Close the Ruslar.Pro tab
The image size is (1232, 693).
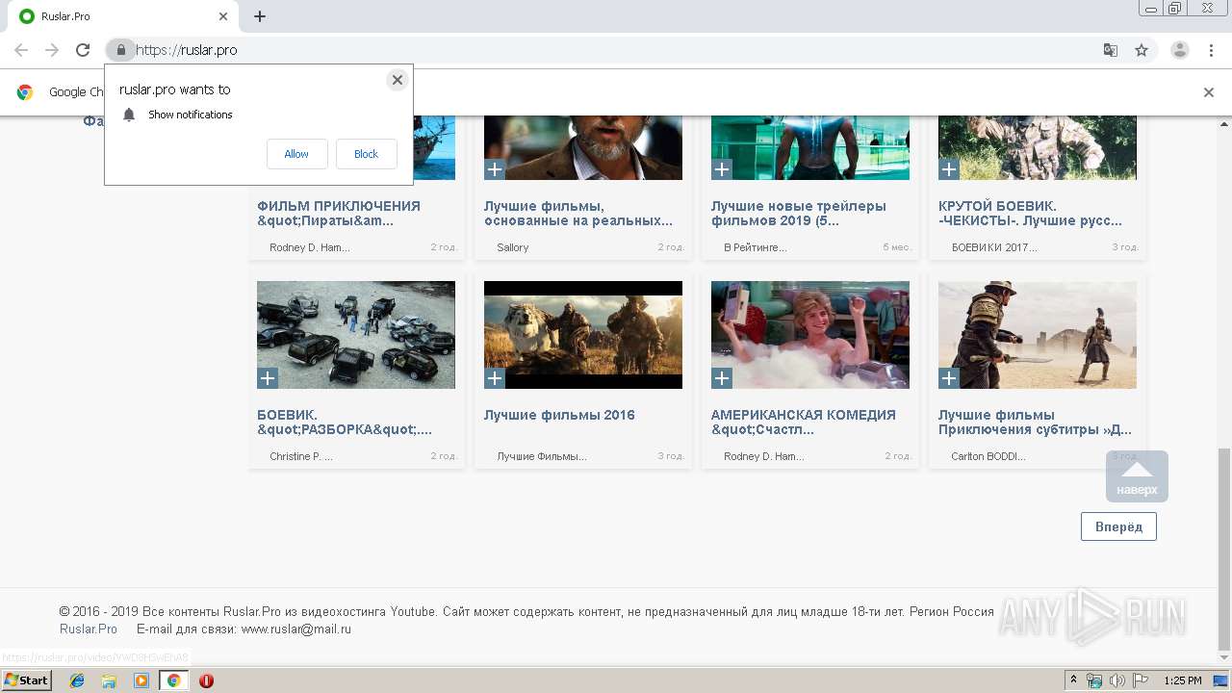(223, 16)
